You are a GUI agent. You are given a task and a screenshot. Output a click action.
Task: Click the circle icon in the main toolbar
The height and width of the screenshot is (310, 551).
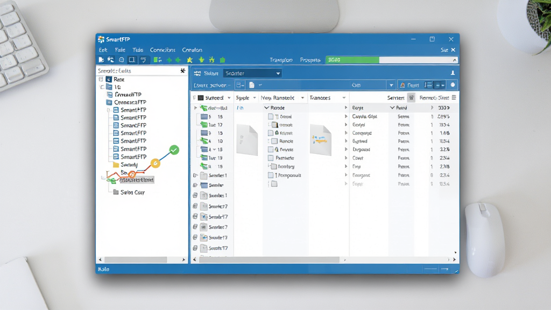click(x=121, y=60)
